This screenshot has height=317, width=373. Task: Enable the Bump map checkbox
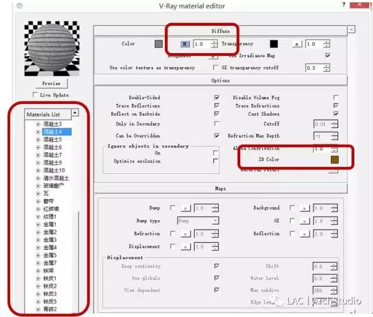click(173, 208)
